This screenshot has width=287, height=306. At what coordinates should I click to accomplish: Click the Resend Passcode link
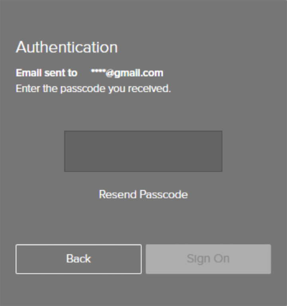[x=143, y=194]
